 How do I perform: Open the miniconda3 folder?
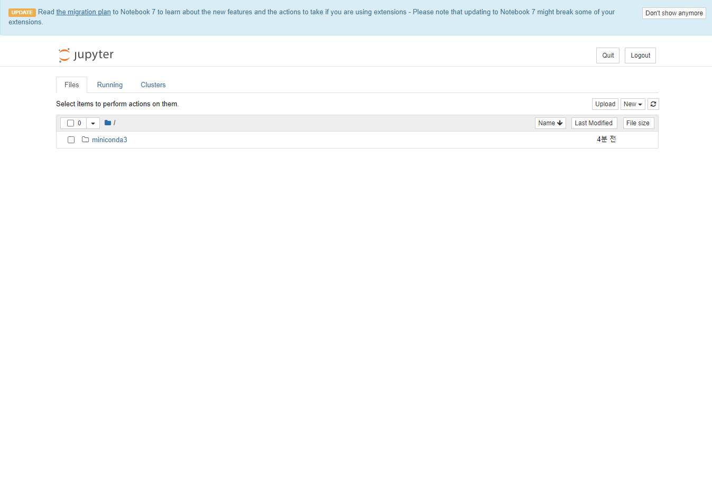(109, 140)
